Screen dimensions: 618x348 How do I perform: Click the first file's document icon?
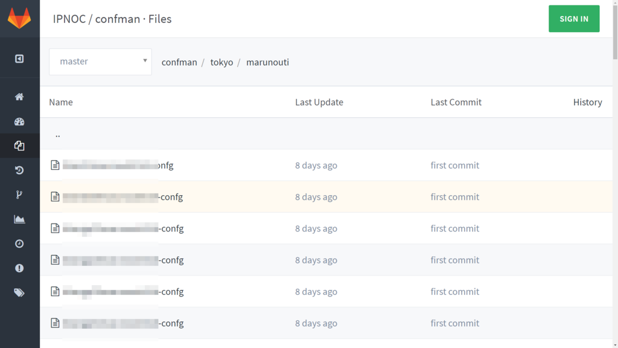click(55, 165)
